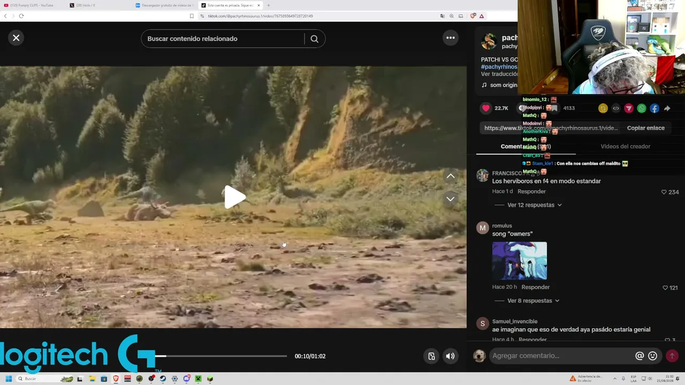Toggle the video volume speaker icon

click(451, 356)
